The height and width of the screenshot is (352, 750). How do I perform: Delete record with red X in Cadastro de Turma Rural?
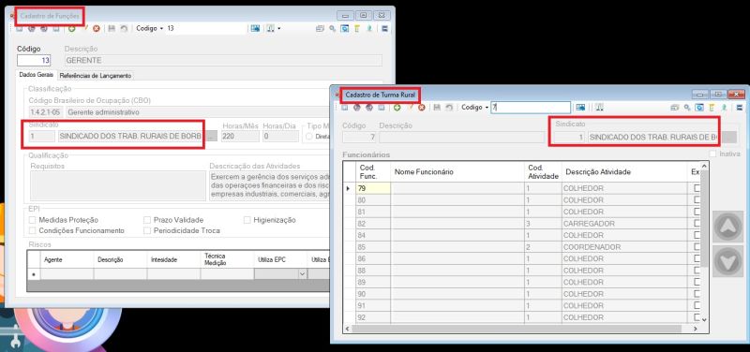pyautogui.click(x=421, y=108)
